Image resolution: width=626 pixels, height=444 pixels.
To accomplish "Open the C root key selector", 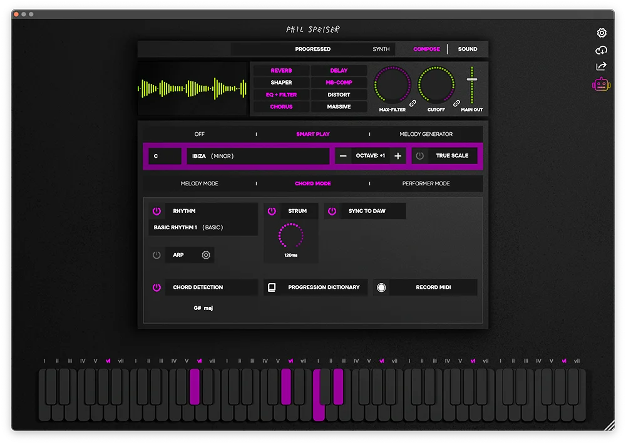I will 164,155.
